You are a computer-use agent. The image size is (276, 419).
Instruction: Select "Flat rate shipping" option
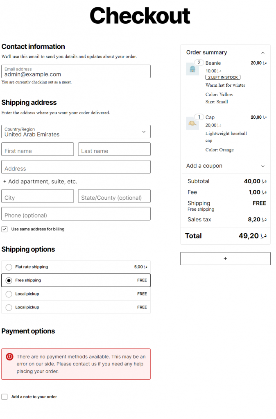pos(9,267)
